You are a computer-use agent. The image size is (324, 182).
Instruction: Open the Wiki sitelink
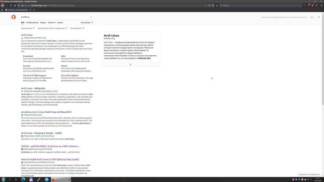click(x=63, y=56)
